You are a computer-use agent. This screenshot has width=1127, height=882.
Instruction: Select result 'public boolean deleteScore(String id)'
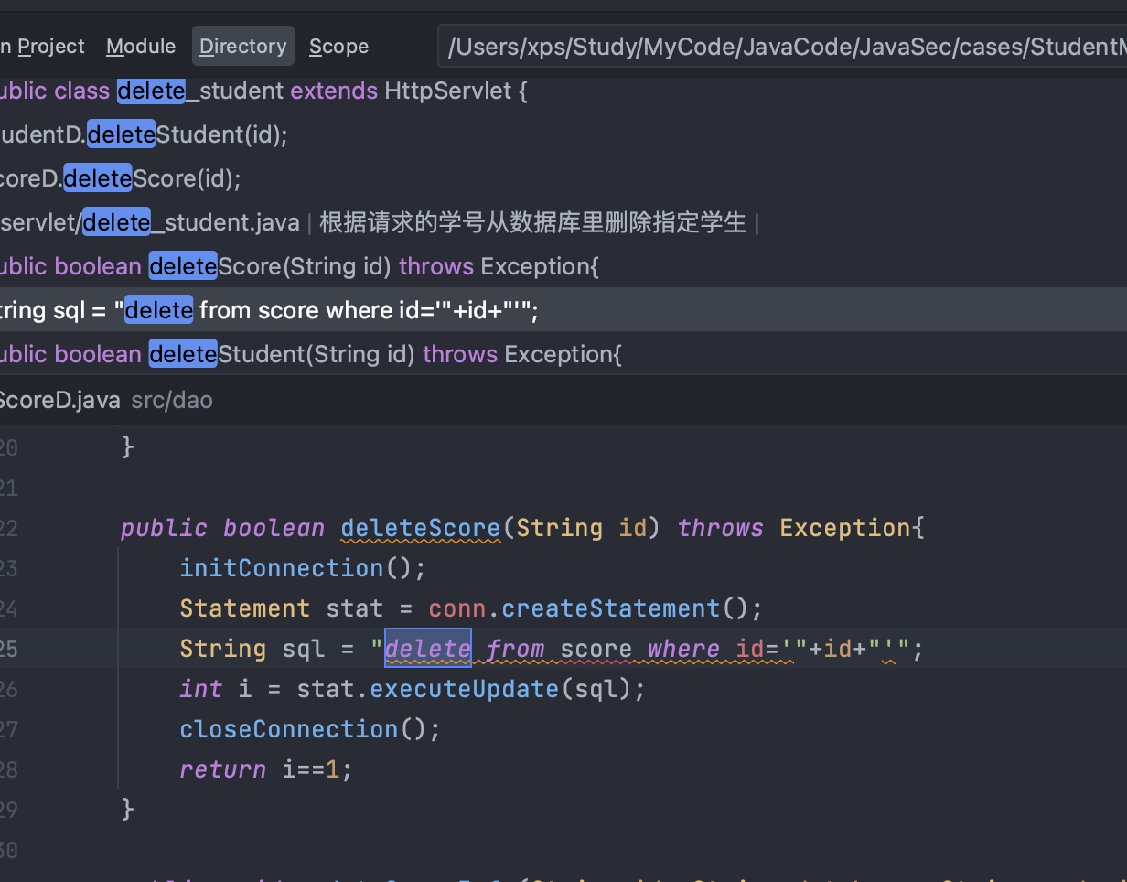(x=302, y=267)
